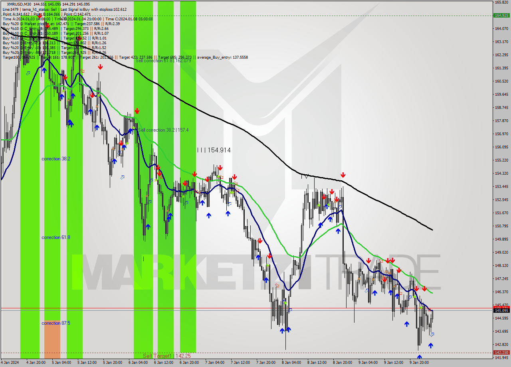
Task: Click the blue 'correction 87.5' label
Action: click(56, 323)
